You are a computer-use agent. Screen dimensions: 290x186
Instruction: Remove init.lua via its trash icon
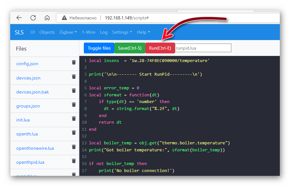[x=74, y=119]
